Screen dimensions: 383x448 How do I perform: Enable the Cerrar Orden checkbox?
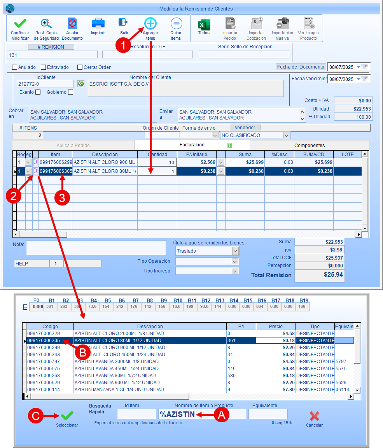[x=80, y=67]
